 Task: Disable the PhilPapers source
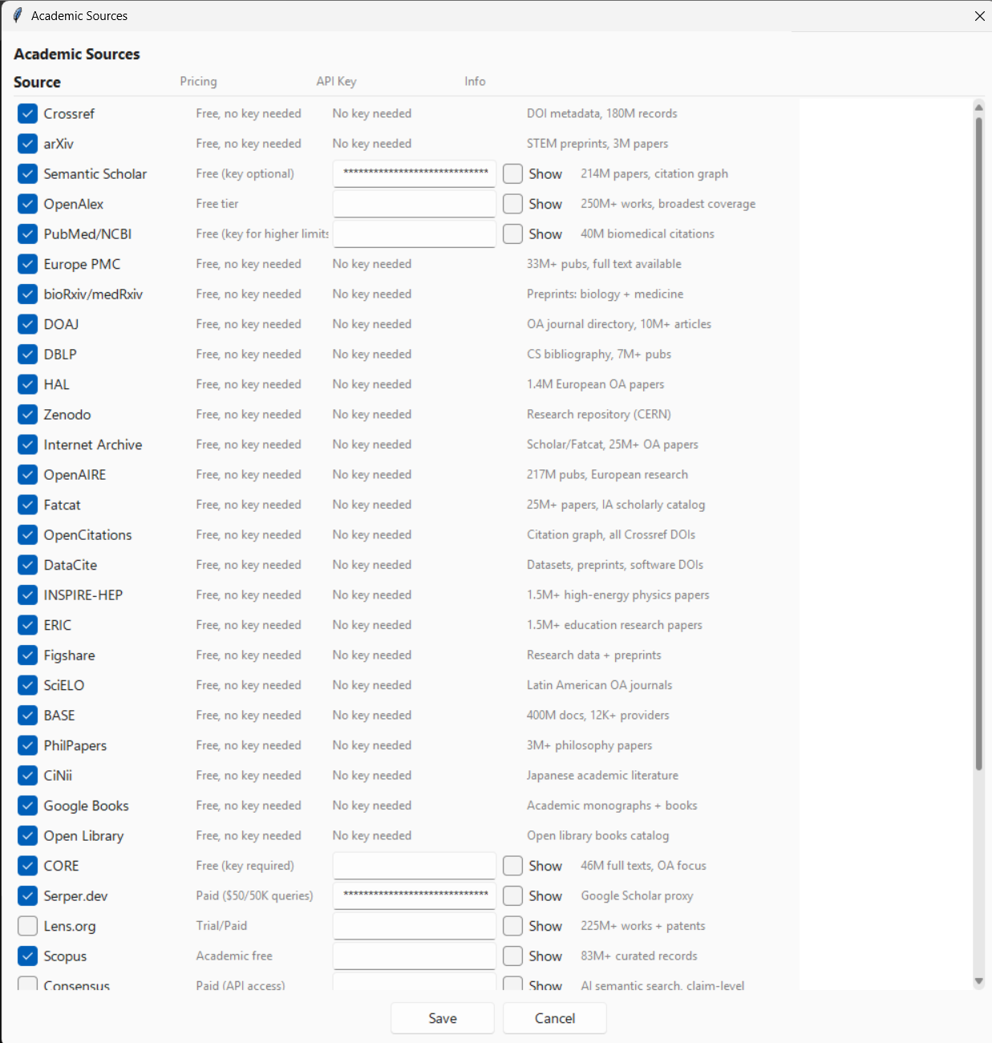[x=27, y=745]
